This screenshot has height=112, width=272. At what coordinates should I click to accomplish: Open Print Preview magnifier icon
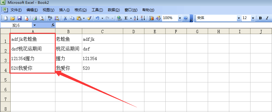click(x=42, y=18)
